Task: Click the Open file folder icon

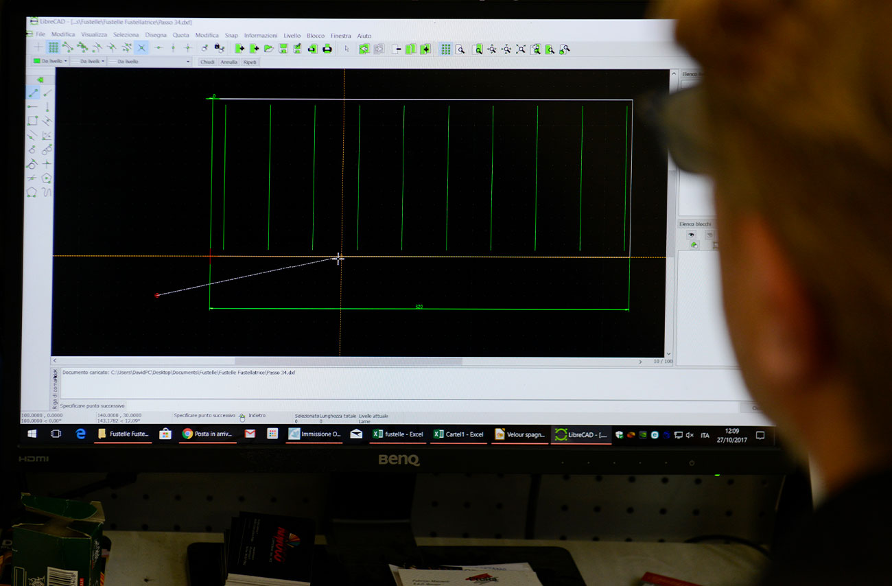Action: click(268, 49)
